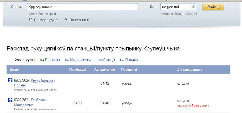
Task: Switch to 'прыбыццё' arrivals filter
Action: 106,60
